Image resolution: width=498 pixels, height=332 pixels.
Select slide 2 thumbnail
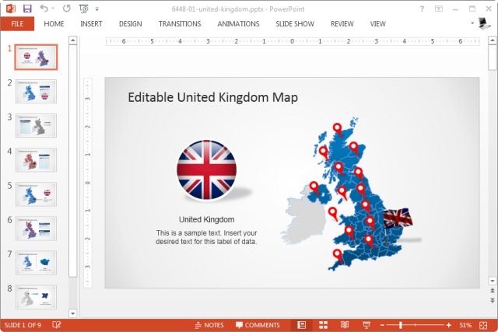[x=36, y=92]
